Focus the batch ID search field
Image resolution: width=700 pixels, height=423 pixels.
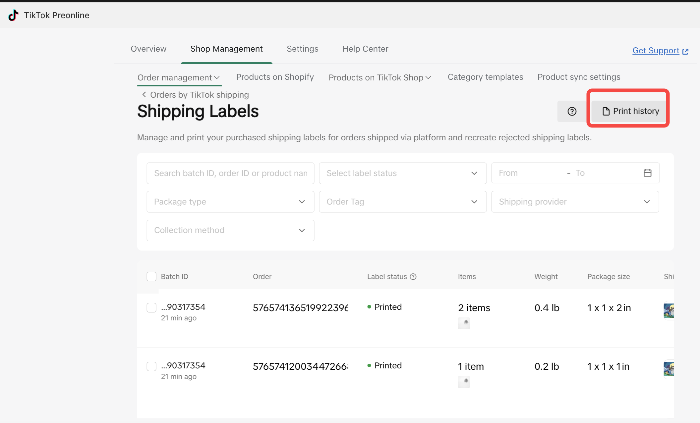point(230,173)
